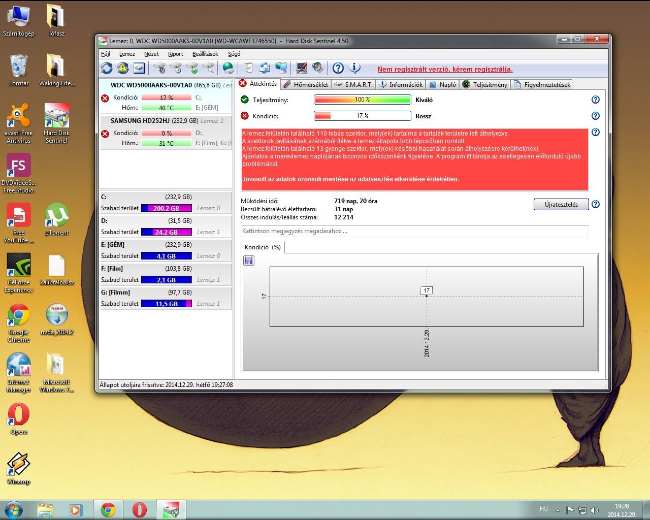Click the disk with green checkmark icon
This screenshot has height=520, width=650.
pos(192,68)
